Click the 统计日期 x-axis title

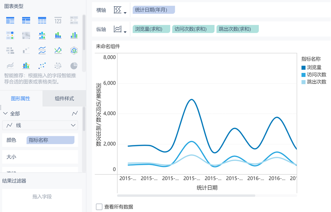coord(207,187)
